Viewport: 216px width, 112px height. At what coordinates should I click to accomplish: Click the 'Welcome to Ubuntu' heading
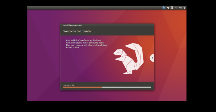[x=77, y=31]
